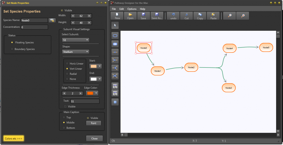Choose Horiz Linear gradient option
Screen dimensions: 283x145
67,63
